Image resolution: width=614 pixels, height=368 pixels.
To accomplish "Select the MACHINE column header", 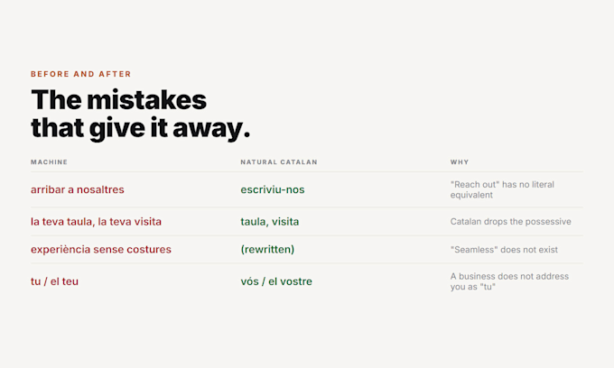I will coord(49,162).
